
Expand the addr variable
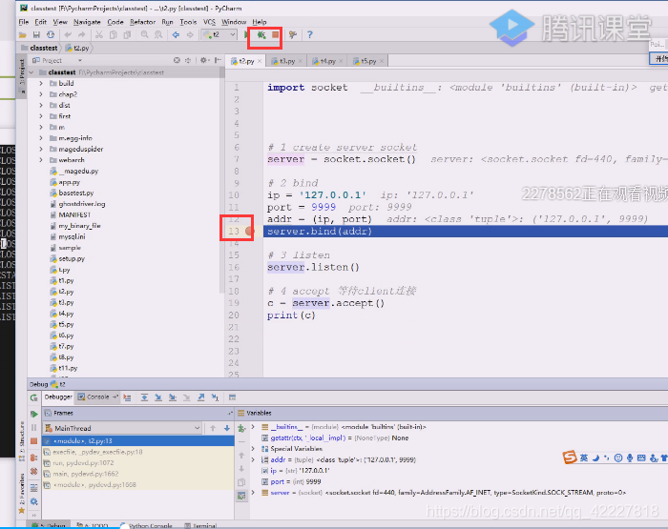click(253, 459)
